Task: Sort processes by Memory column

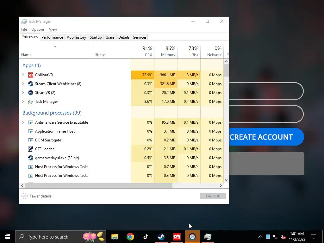Action: [x=166, y=51]
